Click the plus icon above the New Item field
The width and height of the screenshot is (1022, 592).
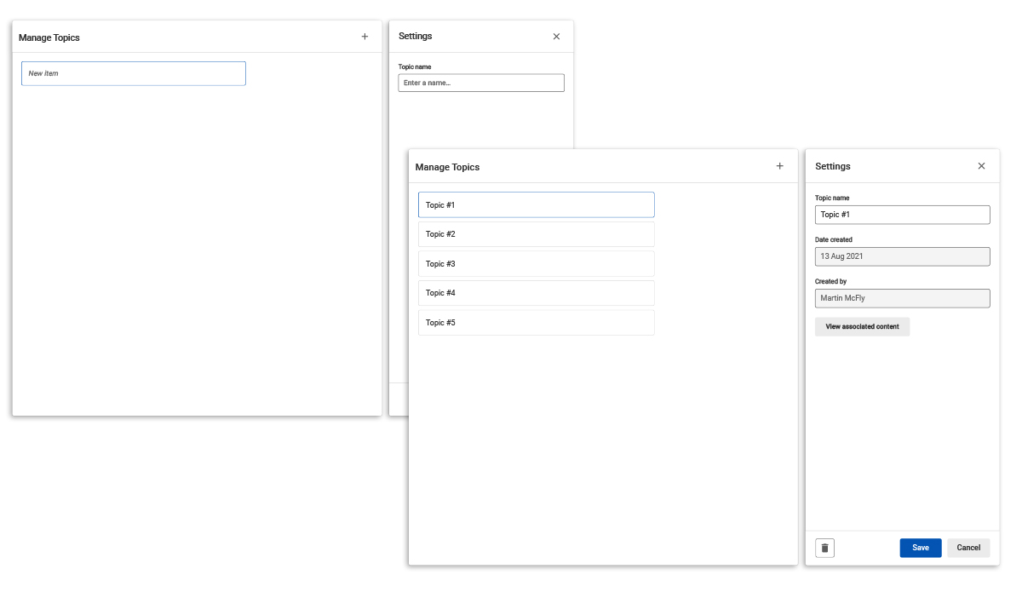coord(365,37)
